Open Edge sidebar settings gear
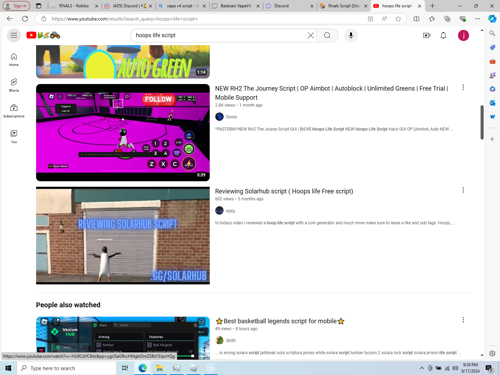 [492, 353]
